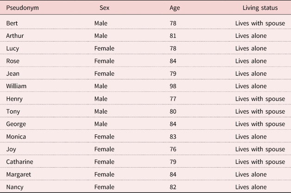Click Margaret in the table
291x193 pixels.
coord(19,175)
